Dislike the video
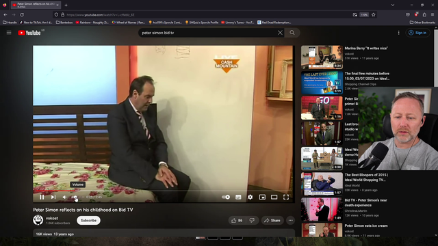 pyautogui.click(x=252, y=220)
